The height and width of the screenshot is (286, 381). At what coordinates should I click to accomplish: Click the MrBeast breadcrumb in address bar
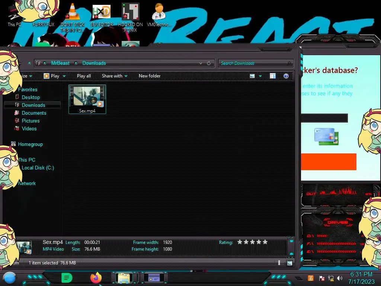click(x=60, y=63)
